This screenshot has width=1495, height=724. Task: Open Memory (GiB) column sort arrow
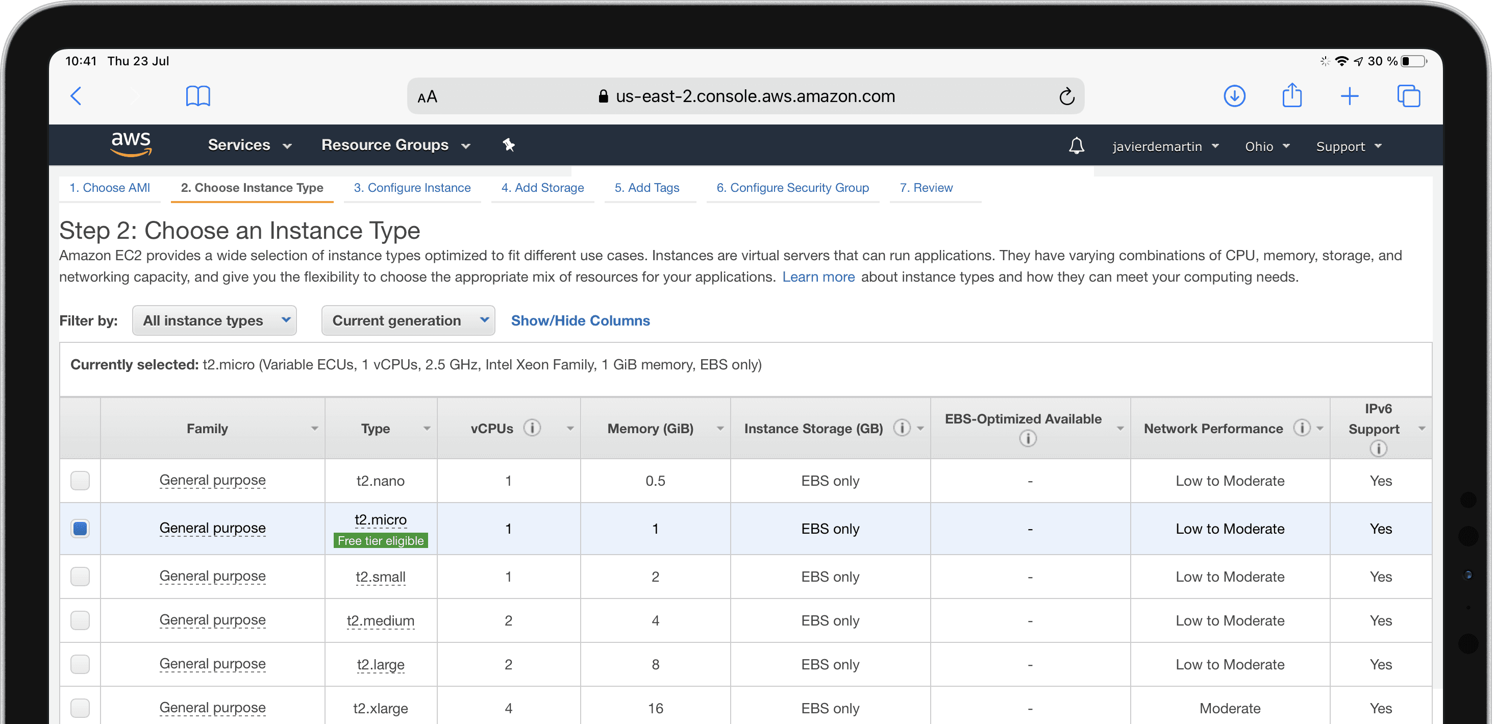[719, 429]
